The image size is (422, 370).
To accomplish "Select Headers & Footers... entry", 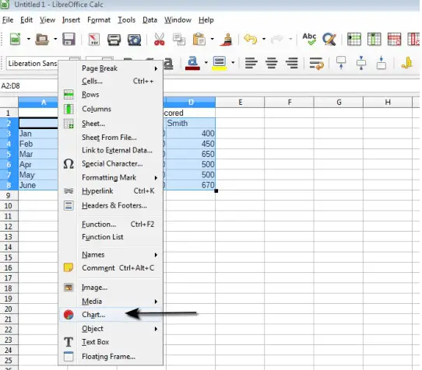I will point(111,205).
